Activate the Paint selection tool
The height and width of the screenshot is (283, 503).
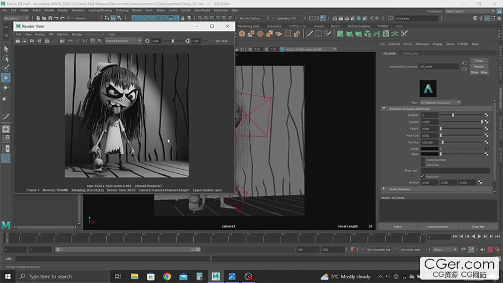tap(6, 68)
